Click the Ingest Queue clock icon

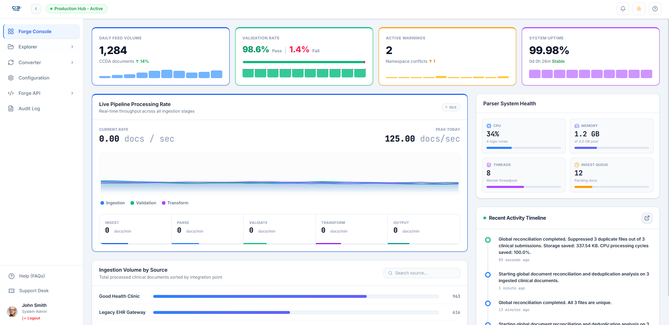point(577,165)
